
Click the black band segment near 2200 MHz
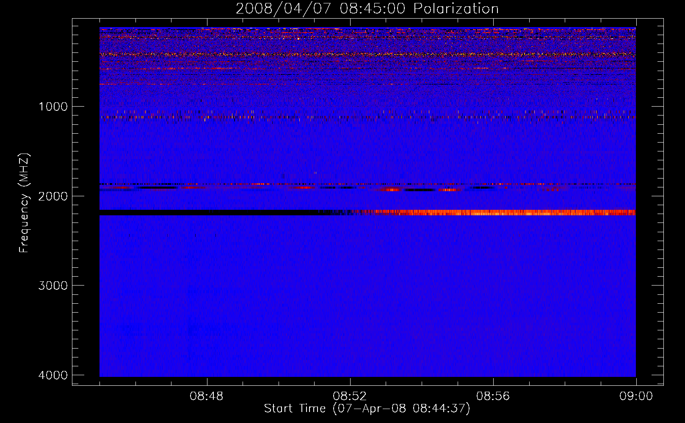[216, 212]
